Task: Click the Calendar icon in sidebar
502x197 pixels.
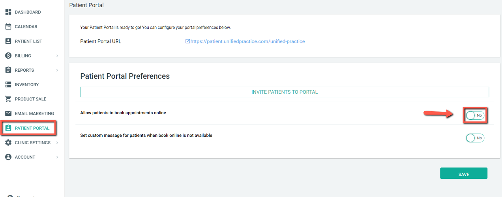Action: coord(8,27)
